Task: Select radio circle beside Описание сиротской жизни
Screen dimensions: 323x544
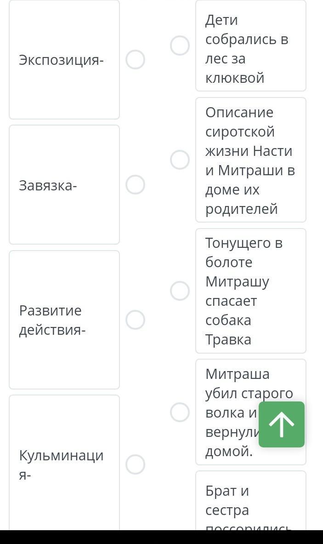Action: [180, 160]
